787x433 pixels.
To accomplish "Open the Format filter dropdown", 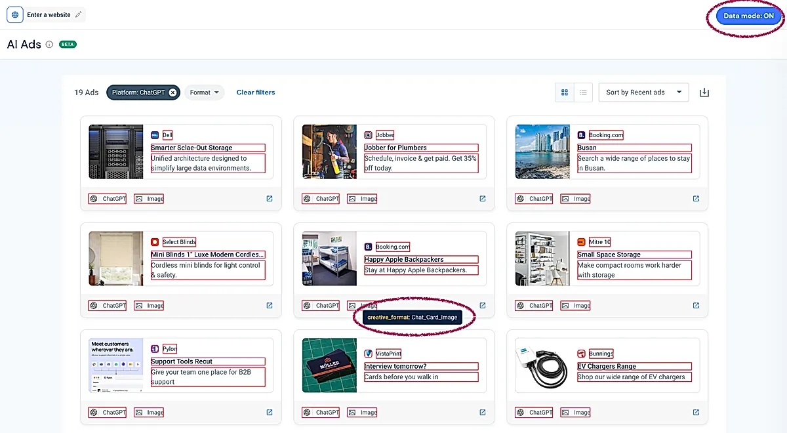I will [x=205, y=93].
